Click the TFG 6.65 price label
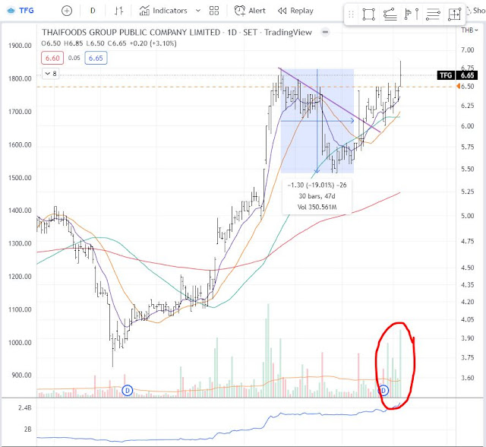 pyautogui.click(x=457, y=75)
